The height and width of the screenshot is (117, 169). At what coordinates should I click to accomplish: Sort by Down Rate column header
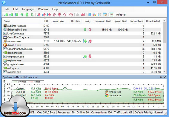pos(57,21)
